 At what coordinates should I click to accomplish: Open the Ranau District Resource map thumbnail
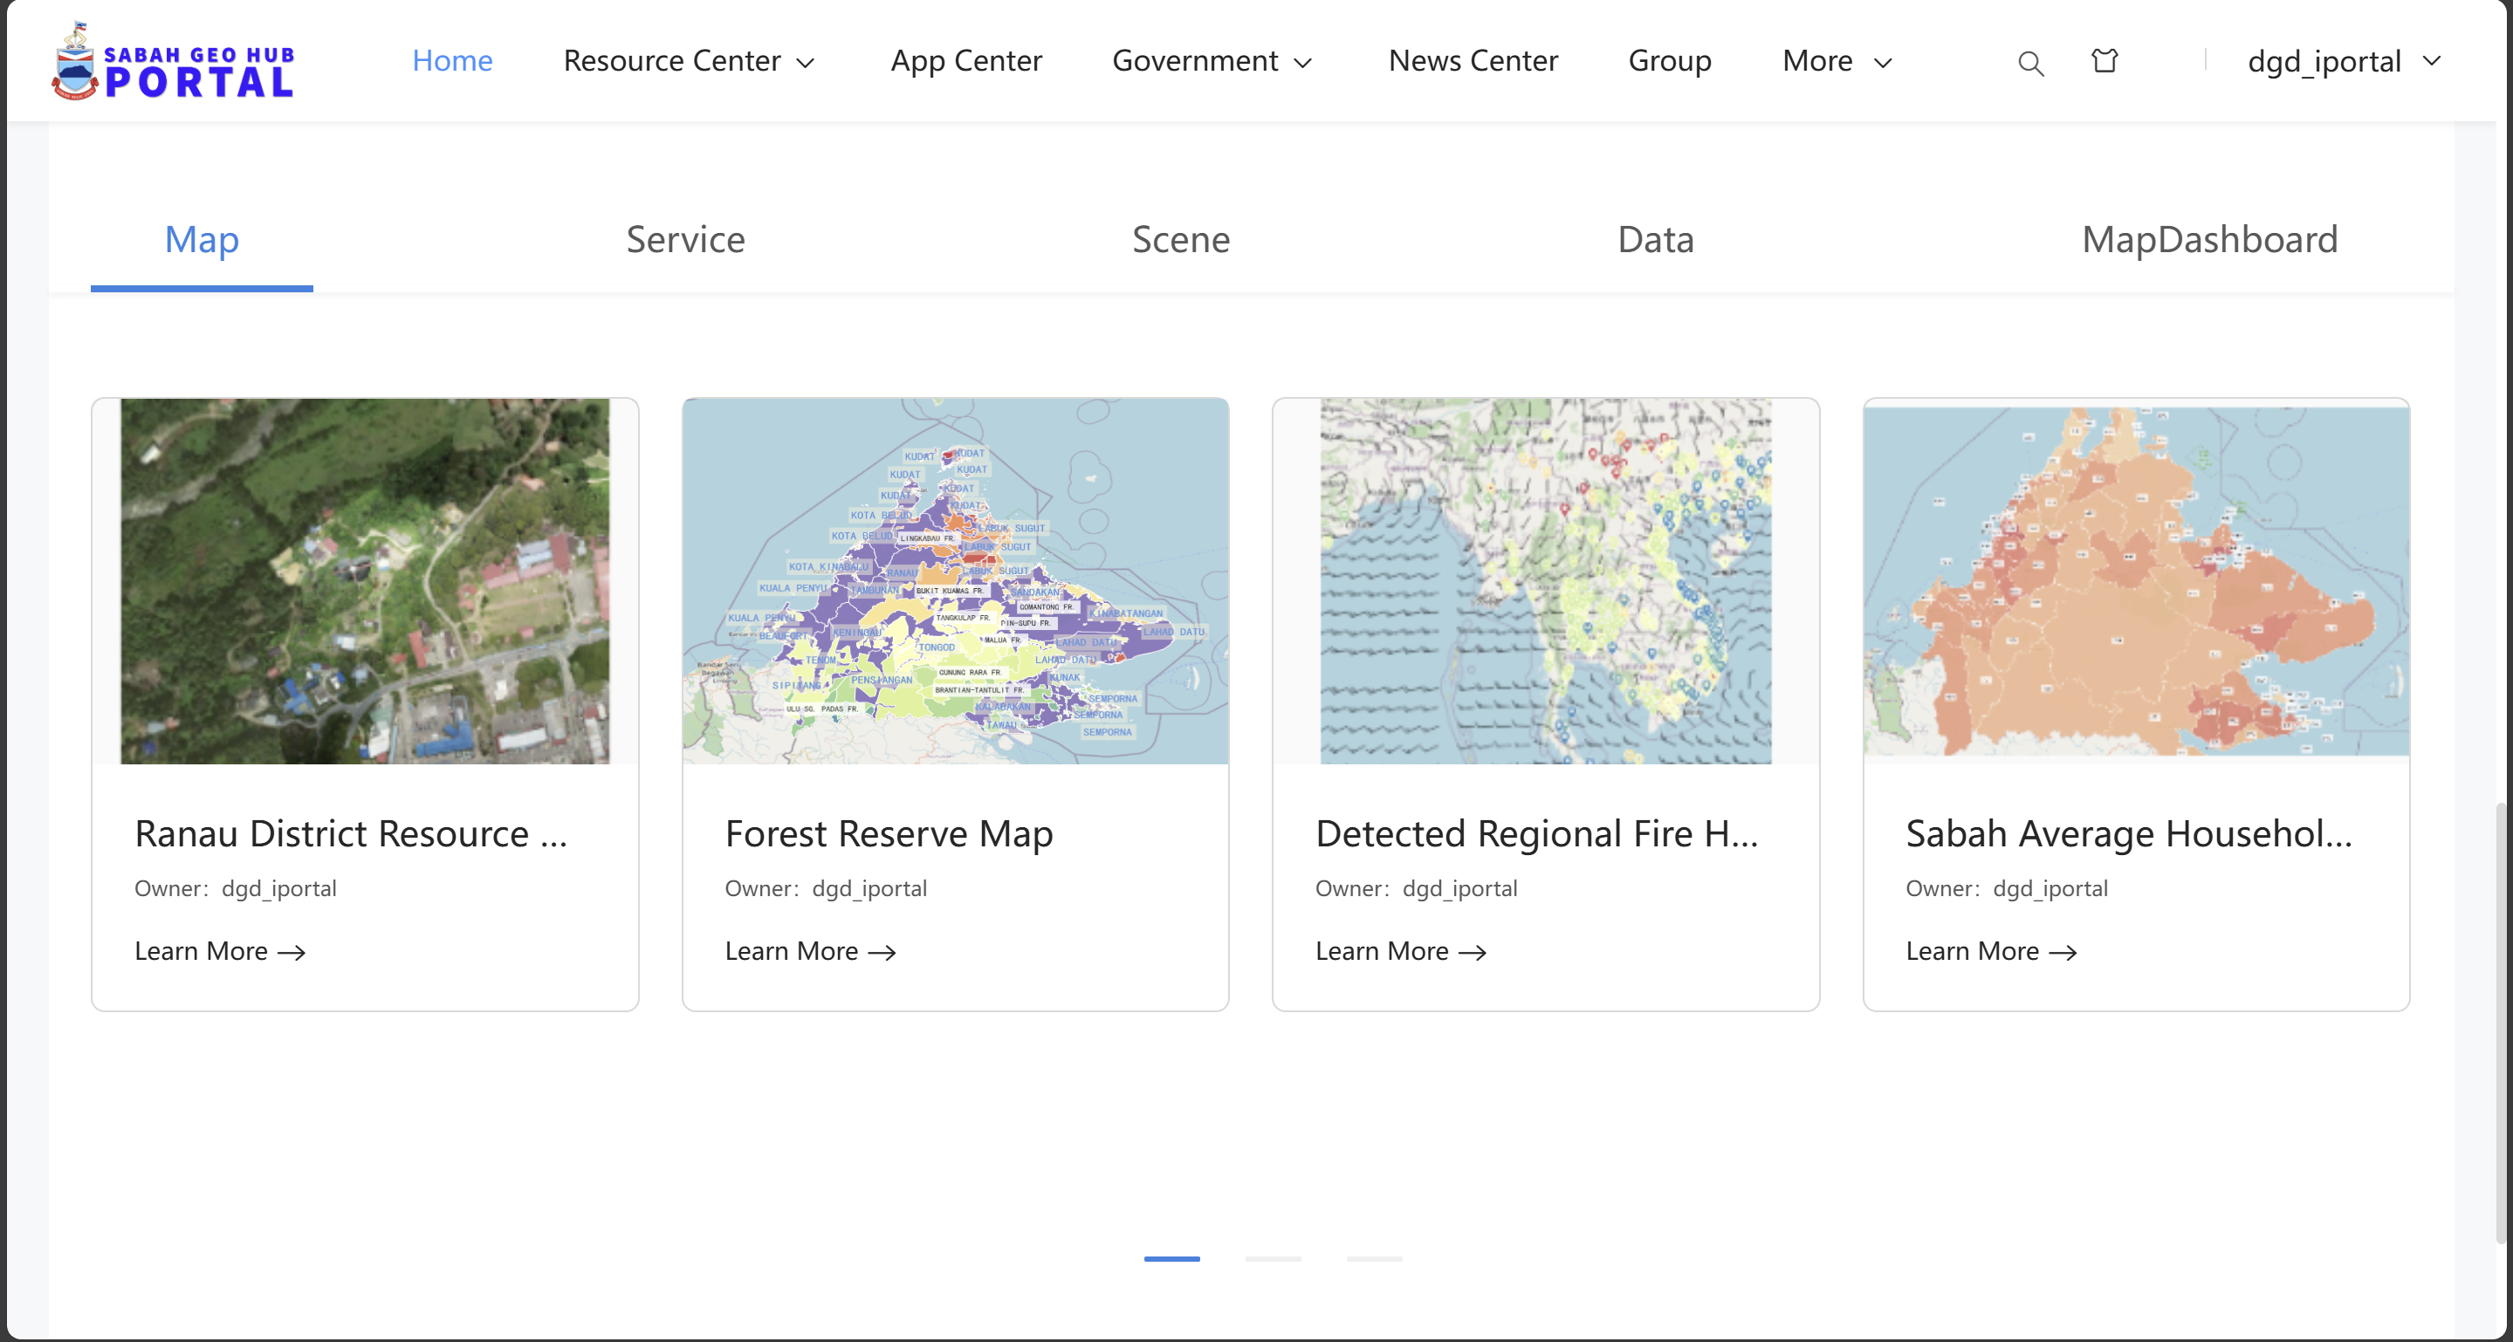coord(365,581)
